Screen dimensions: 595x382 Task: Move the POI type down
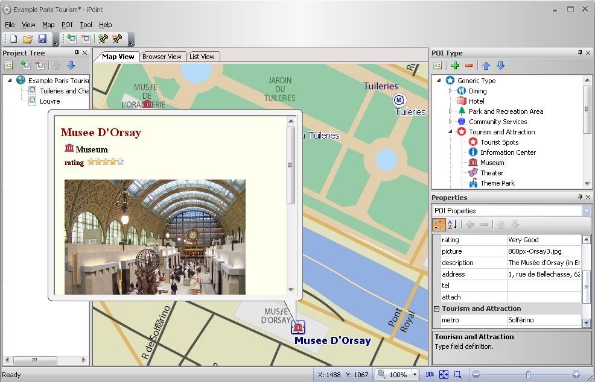[x=500, y=66]
